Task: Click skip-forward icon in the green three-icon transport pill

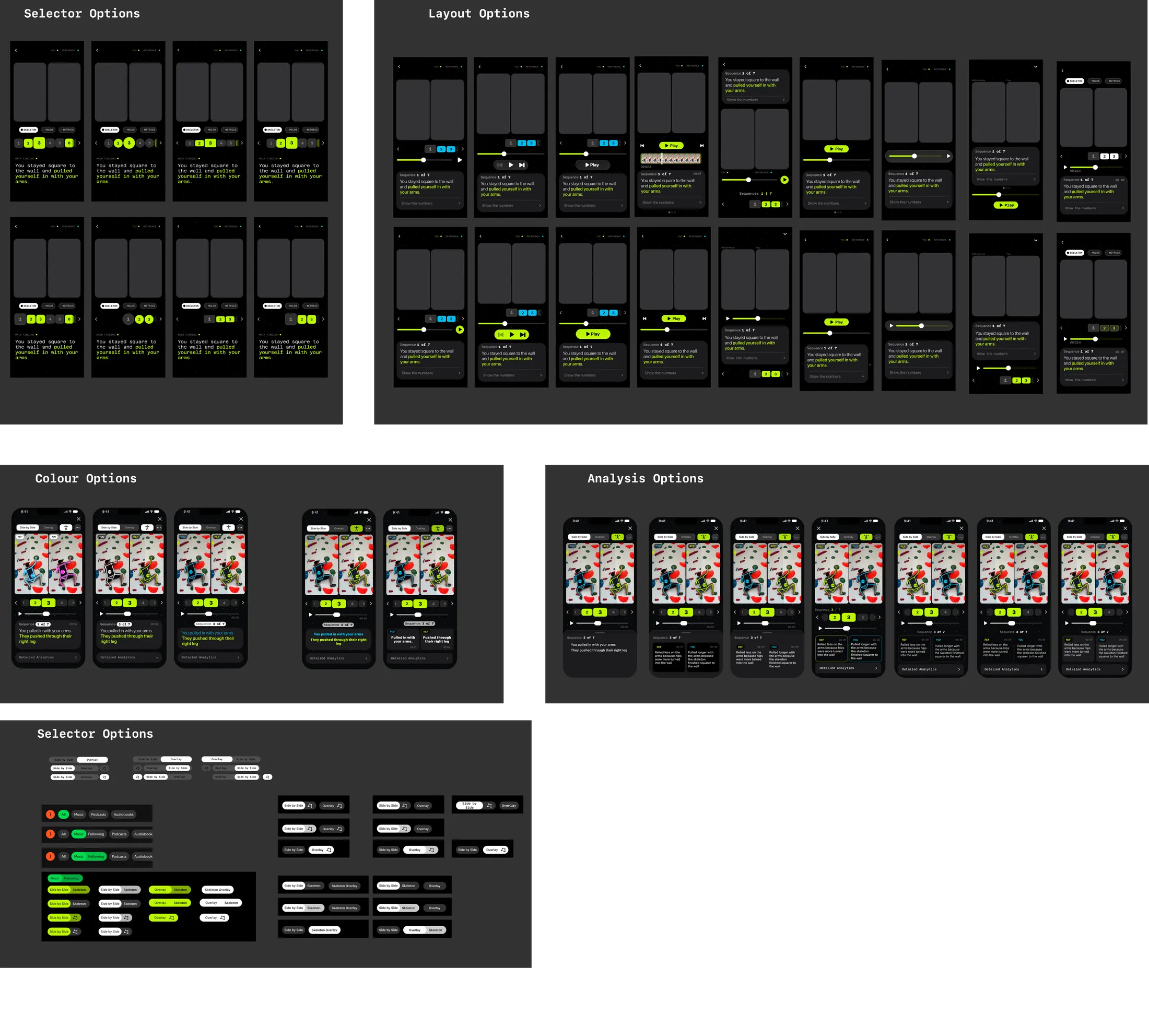Action: [x=523, y=334]
